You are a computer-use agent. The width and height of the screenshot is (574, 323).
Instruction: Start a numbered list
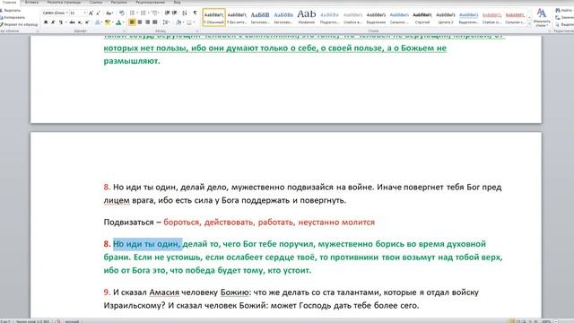[143, 13]
